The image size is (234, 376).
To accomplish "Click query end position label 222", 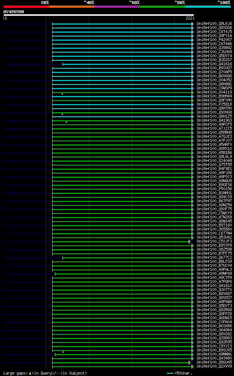I will (189, 18).
